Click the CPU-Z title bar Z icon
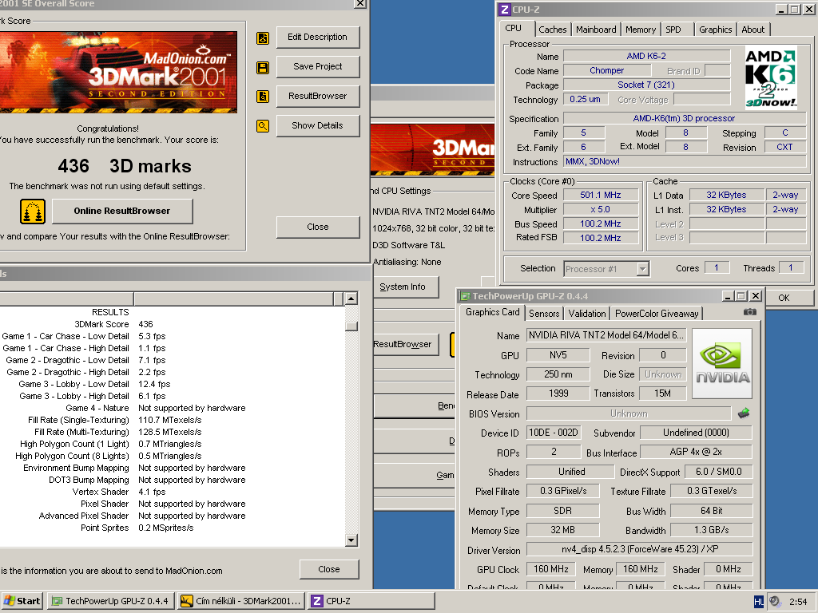This screenshot has width=818, height=613. click(x=505, y=10)
